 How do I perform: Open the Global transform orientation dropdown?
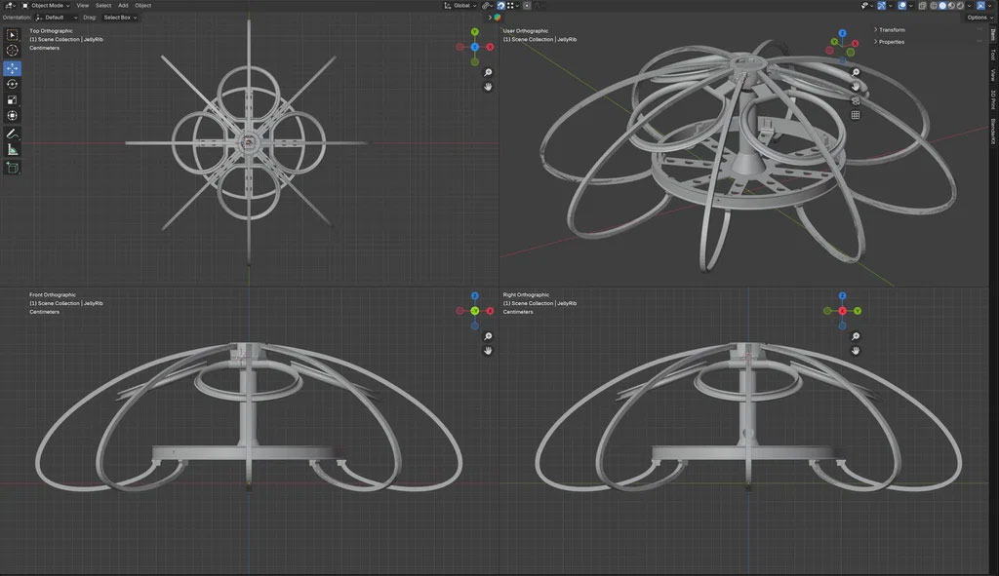click(x=460, y=6)
